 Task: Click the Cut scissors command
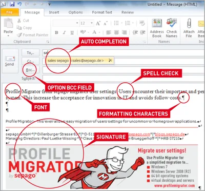(x=23, y=21)
